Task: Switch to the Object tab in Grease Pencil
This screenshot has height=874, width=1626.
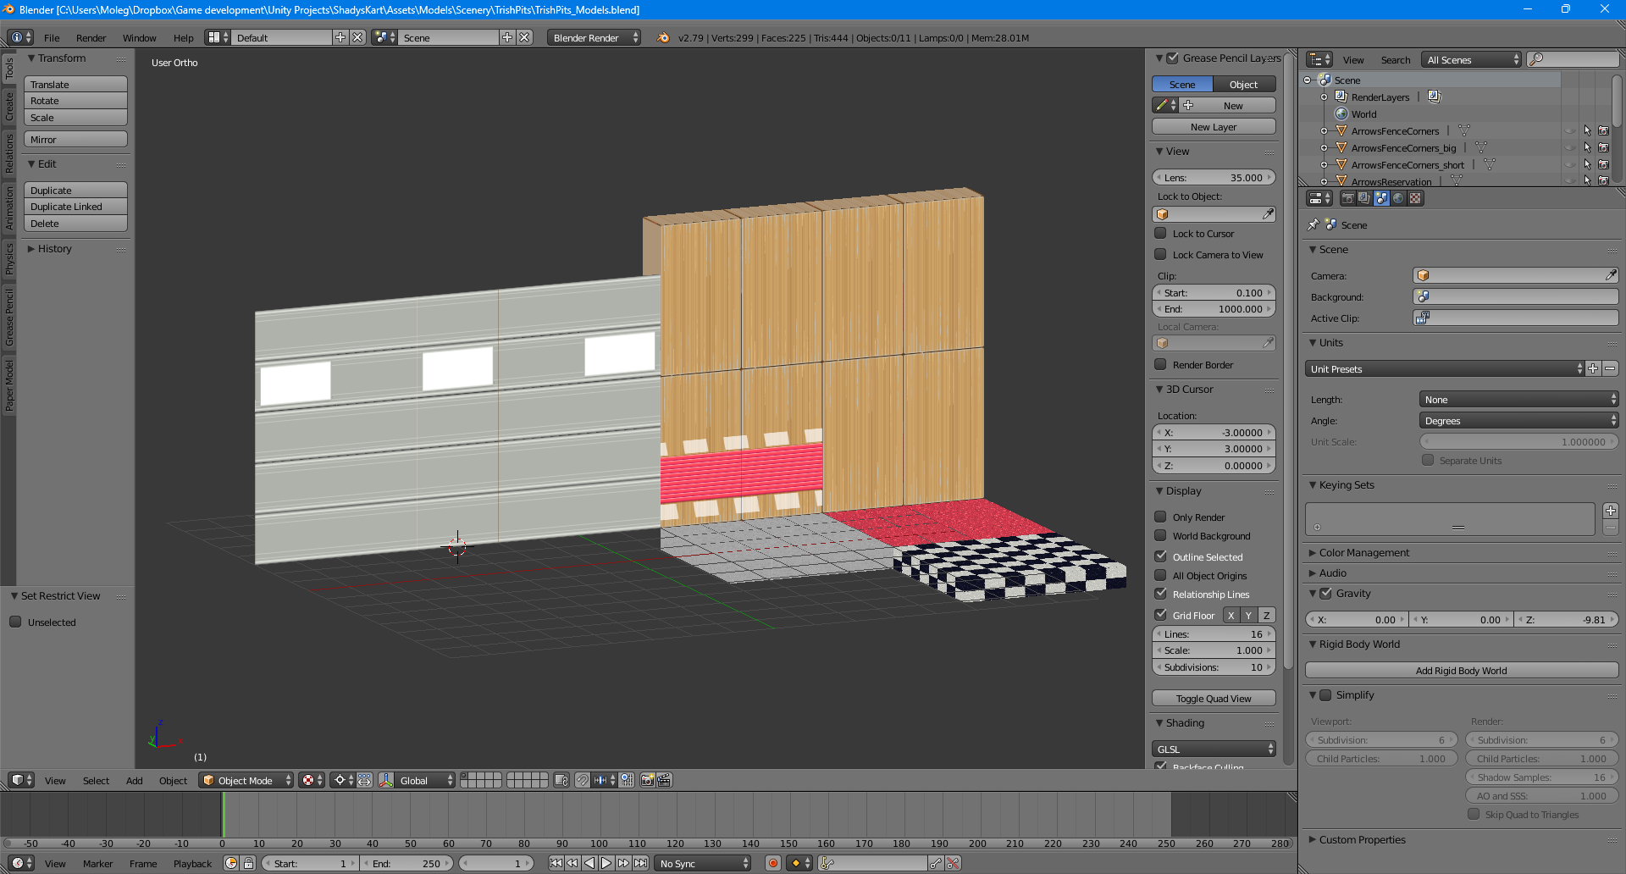Action: coord(1243,85)
